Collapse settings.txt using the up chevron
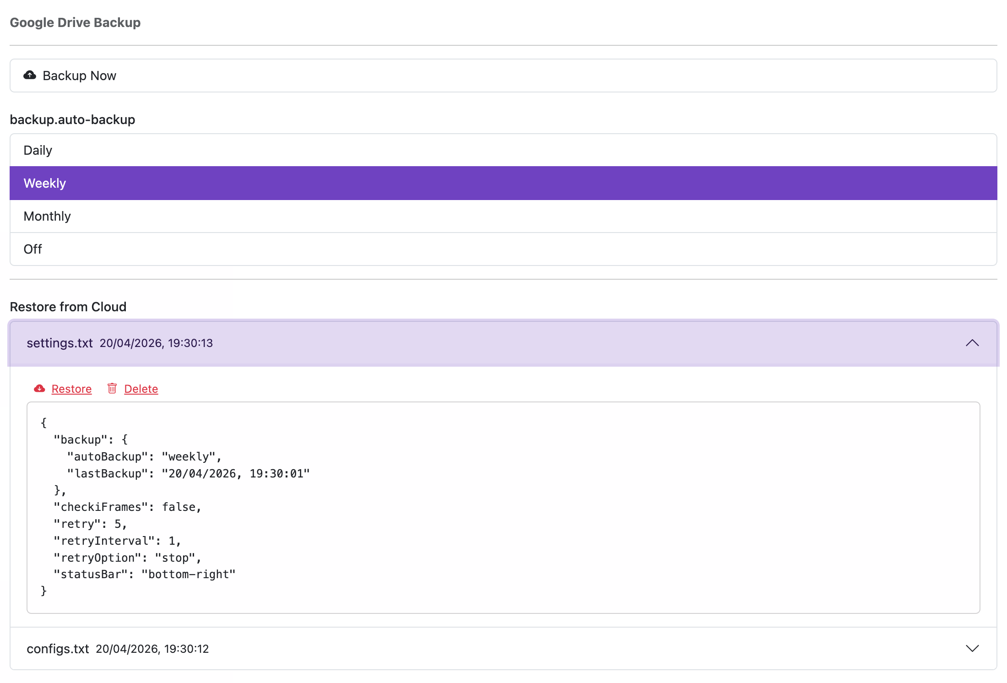Image resolution: width=1007 pixels, height=683 pixels. coord(972,343)
